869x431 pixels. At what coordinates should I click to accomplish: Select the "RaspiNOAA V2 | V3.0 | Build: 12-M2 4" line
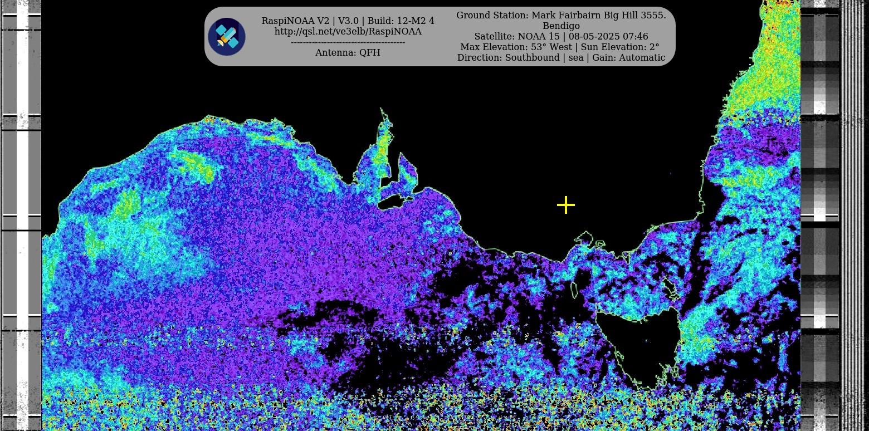pyautogui.click(x=348, y=21)
